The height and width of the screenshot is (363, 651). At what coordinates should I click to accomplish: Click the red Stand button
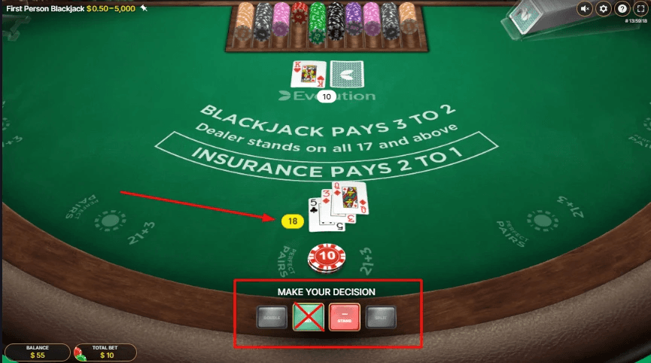345,317
